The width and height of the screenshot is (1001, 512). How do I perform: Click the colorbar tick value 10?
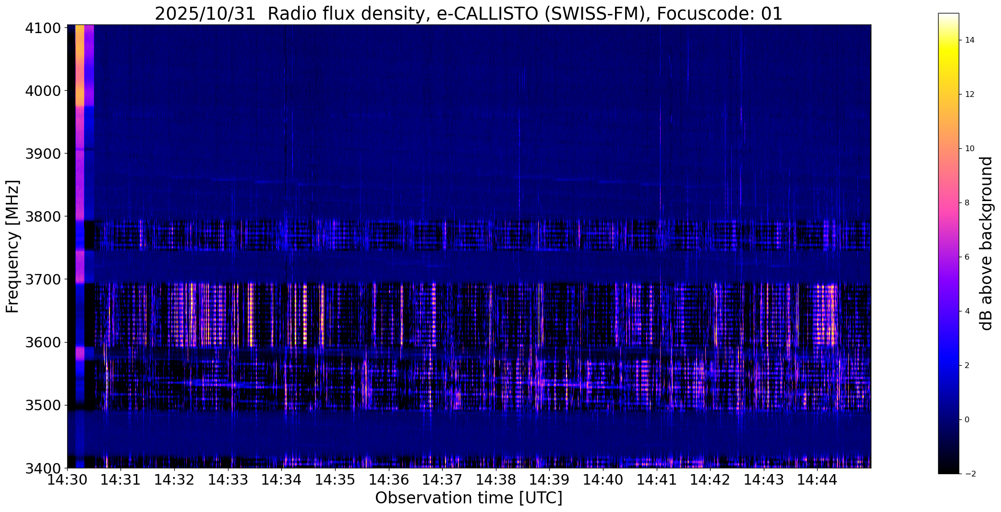pyautogui.click(x=970, y=149)
